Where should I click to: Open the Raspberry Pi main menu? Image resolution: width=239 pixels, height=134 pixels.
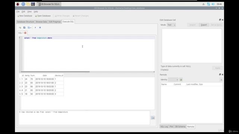coord(18,4)
